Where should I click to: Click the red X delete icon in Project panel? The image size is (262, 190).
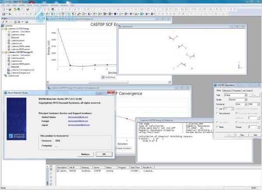[x=7, y=22]
